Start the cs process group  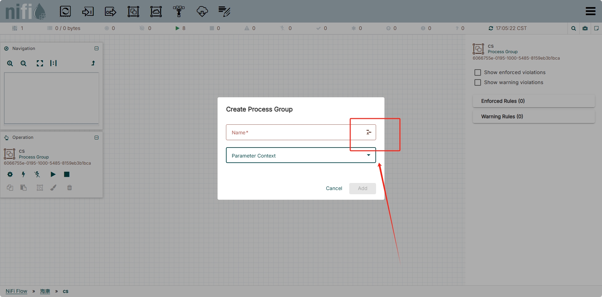[x=53, y=174]
